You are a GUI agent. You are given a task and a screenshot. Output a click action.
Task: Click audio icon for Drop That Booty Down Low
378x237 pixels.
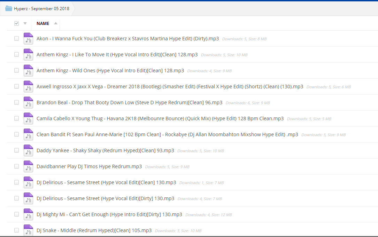pyautogui.click(x=28, y=103)
